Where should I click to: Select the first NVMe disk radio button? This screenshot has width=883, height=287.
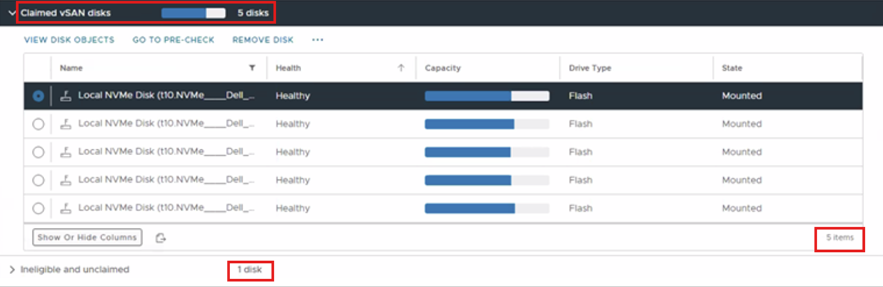(x=38, y=96)
